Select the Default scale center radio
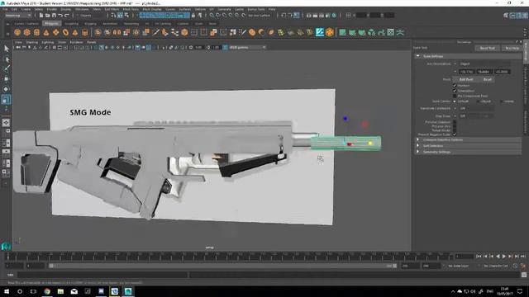This screenshot has height=297, width=529. pyautogui.click(x=455, y=101)
